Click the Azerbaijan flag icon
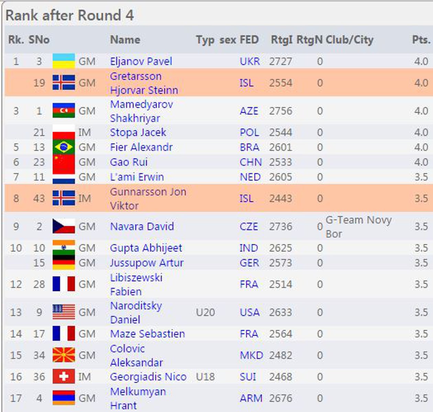The width and height of the screenshot is (433, 412). 64,111
